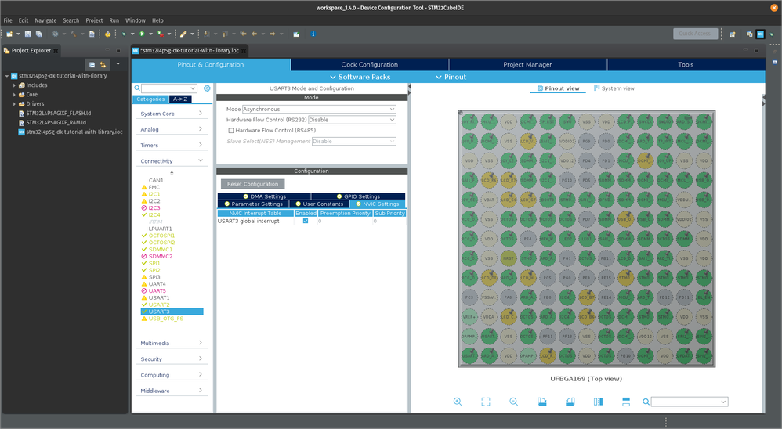The height and width of the screenshot is (429, 782).
Task: Click the Quick Access field
Action: click(x=695, y=34)
